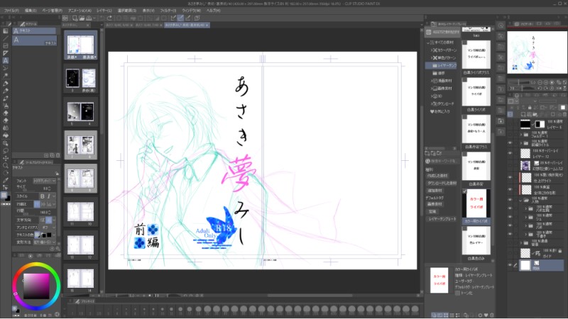Click the 作成した素材 filter button
Screen dimensions: 568x319
pos(437,176)
